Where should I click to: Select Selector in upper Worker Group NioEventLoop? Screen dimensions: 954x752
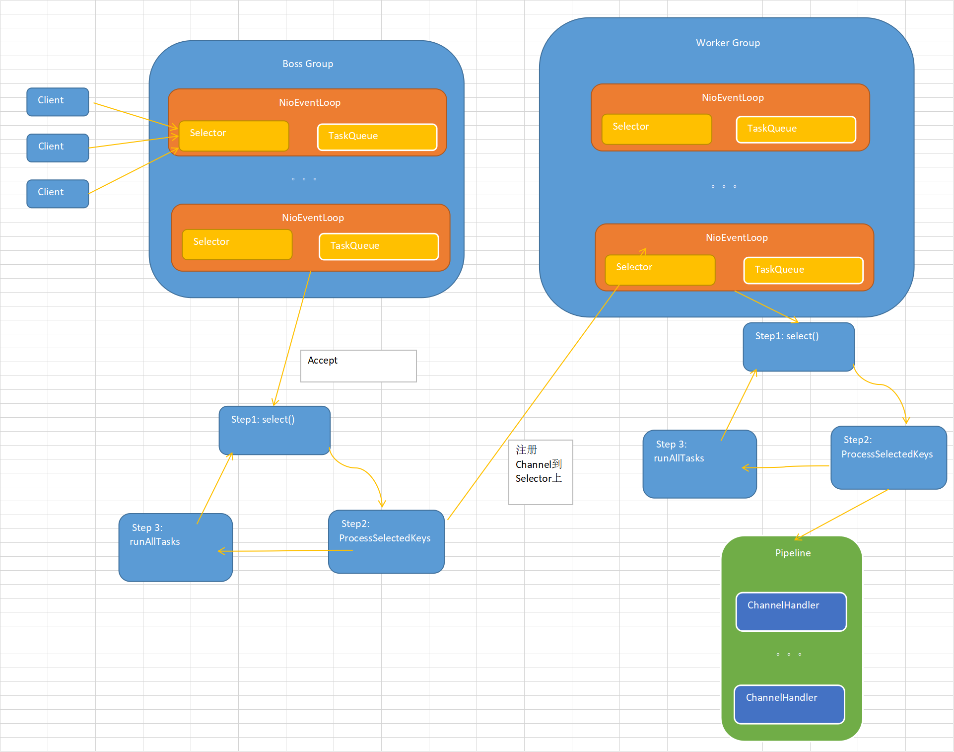[x=657, y=129]
